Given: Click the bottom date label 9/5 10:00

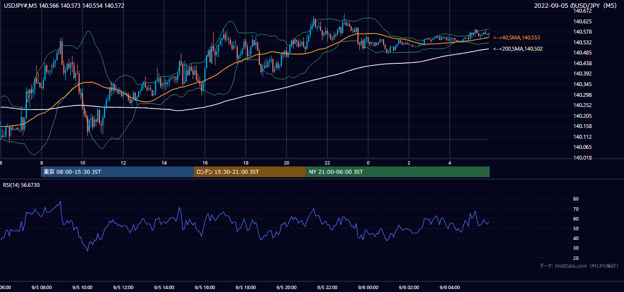Looking at the screenshot, I should [x=82, y=287].
